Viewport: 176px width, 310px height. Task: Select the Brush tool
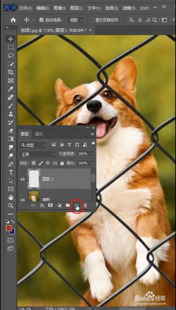[11, 106]
